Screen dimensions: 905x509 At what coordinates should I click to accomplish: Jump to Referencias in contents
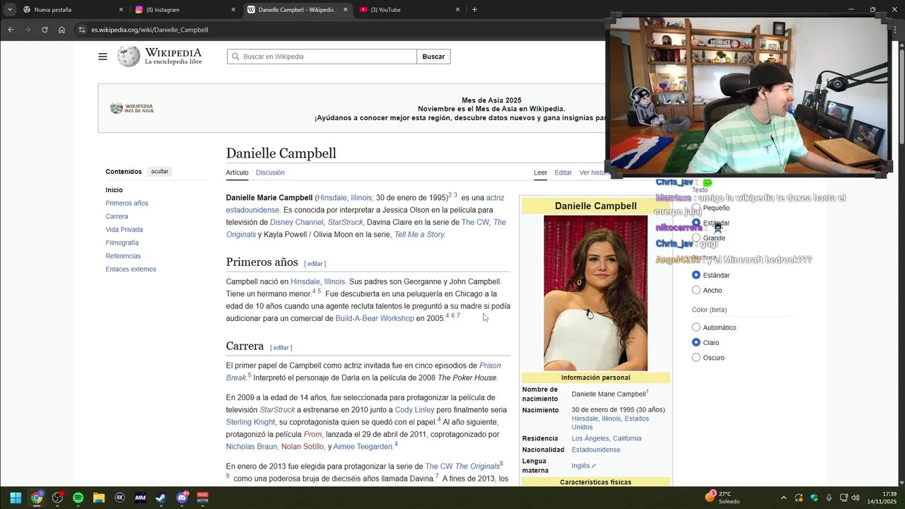(x=123, y=256)
